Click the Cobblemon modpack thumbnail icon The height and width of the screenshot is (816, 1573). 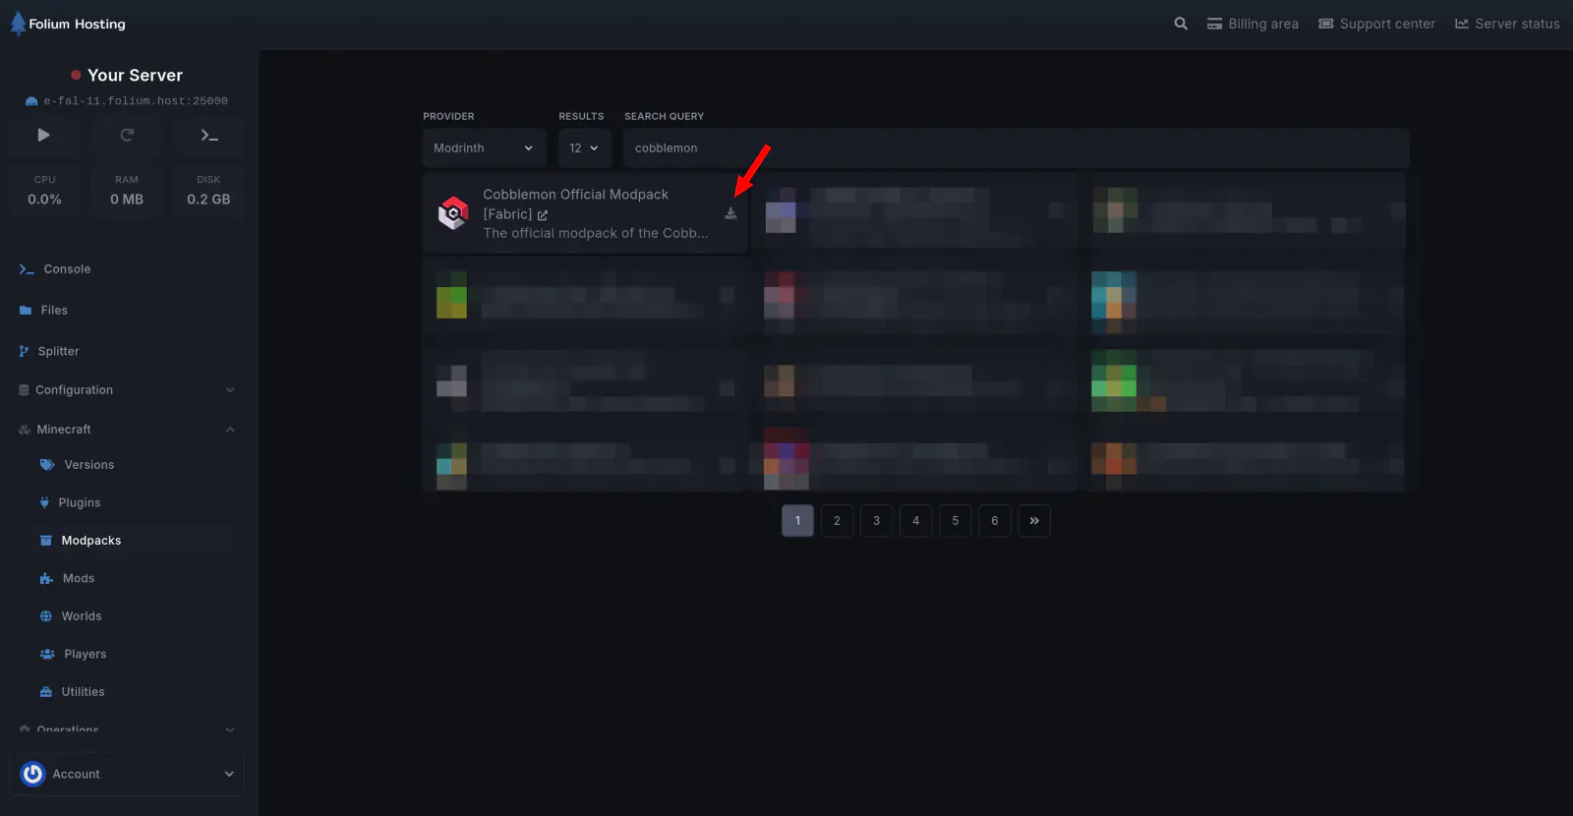[x=453, y=213]
